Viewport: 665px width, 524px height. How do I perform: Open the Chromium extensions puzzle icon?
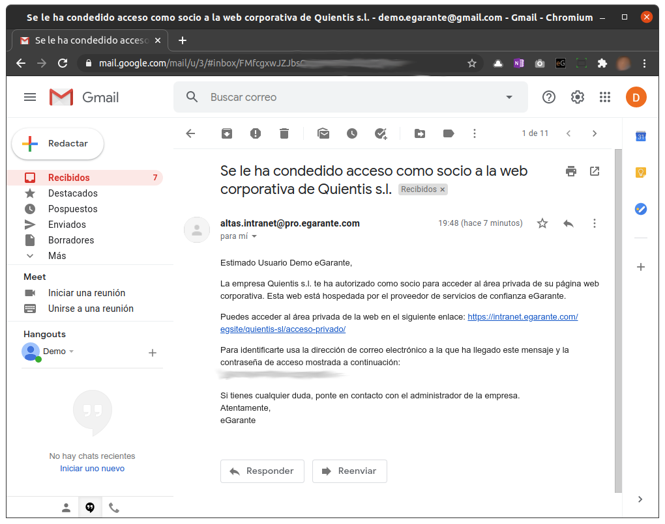tap(602, 64)
